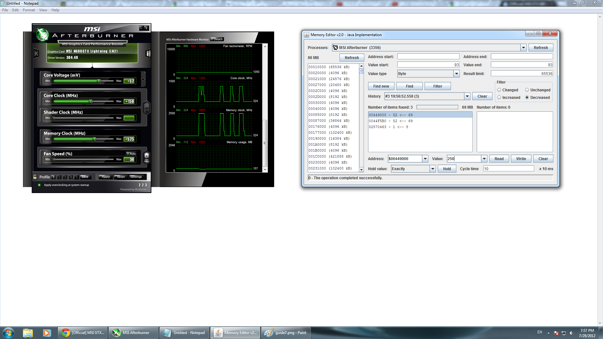Viewport: 603px width, 339px height.
Task: Toggle the fan speed Auto button
Action: pyautogui.click(x=131, y=154)
